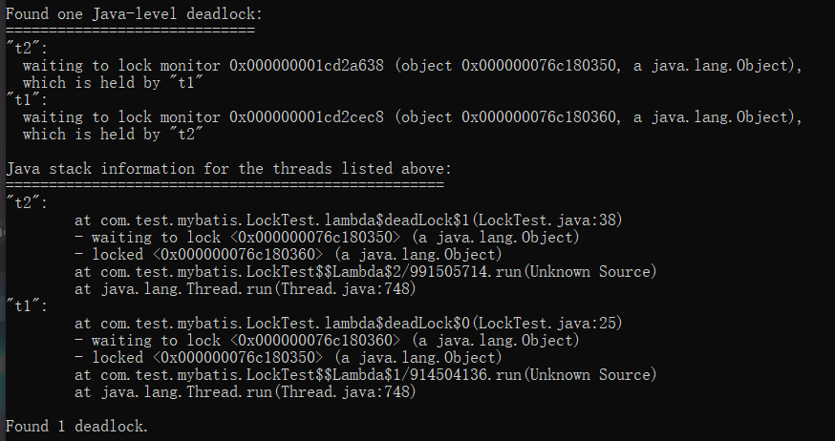Image resolution: width=835 pixels, height=441 pixels.
Task: Click the Lambda$1/914504136.run stack frame
Action: tap(365, 375)
